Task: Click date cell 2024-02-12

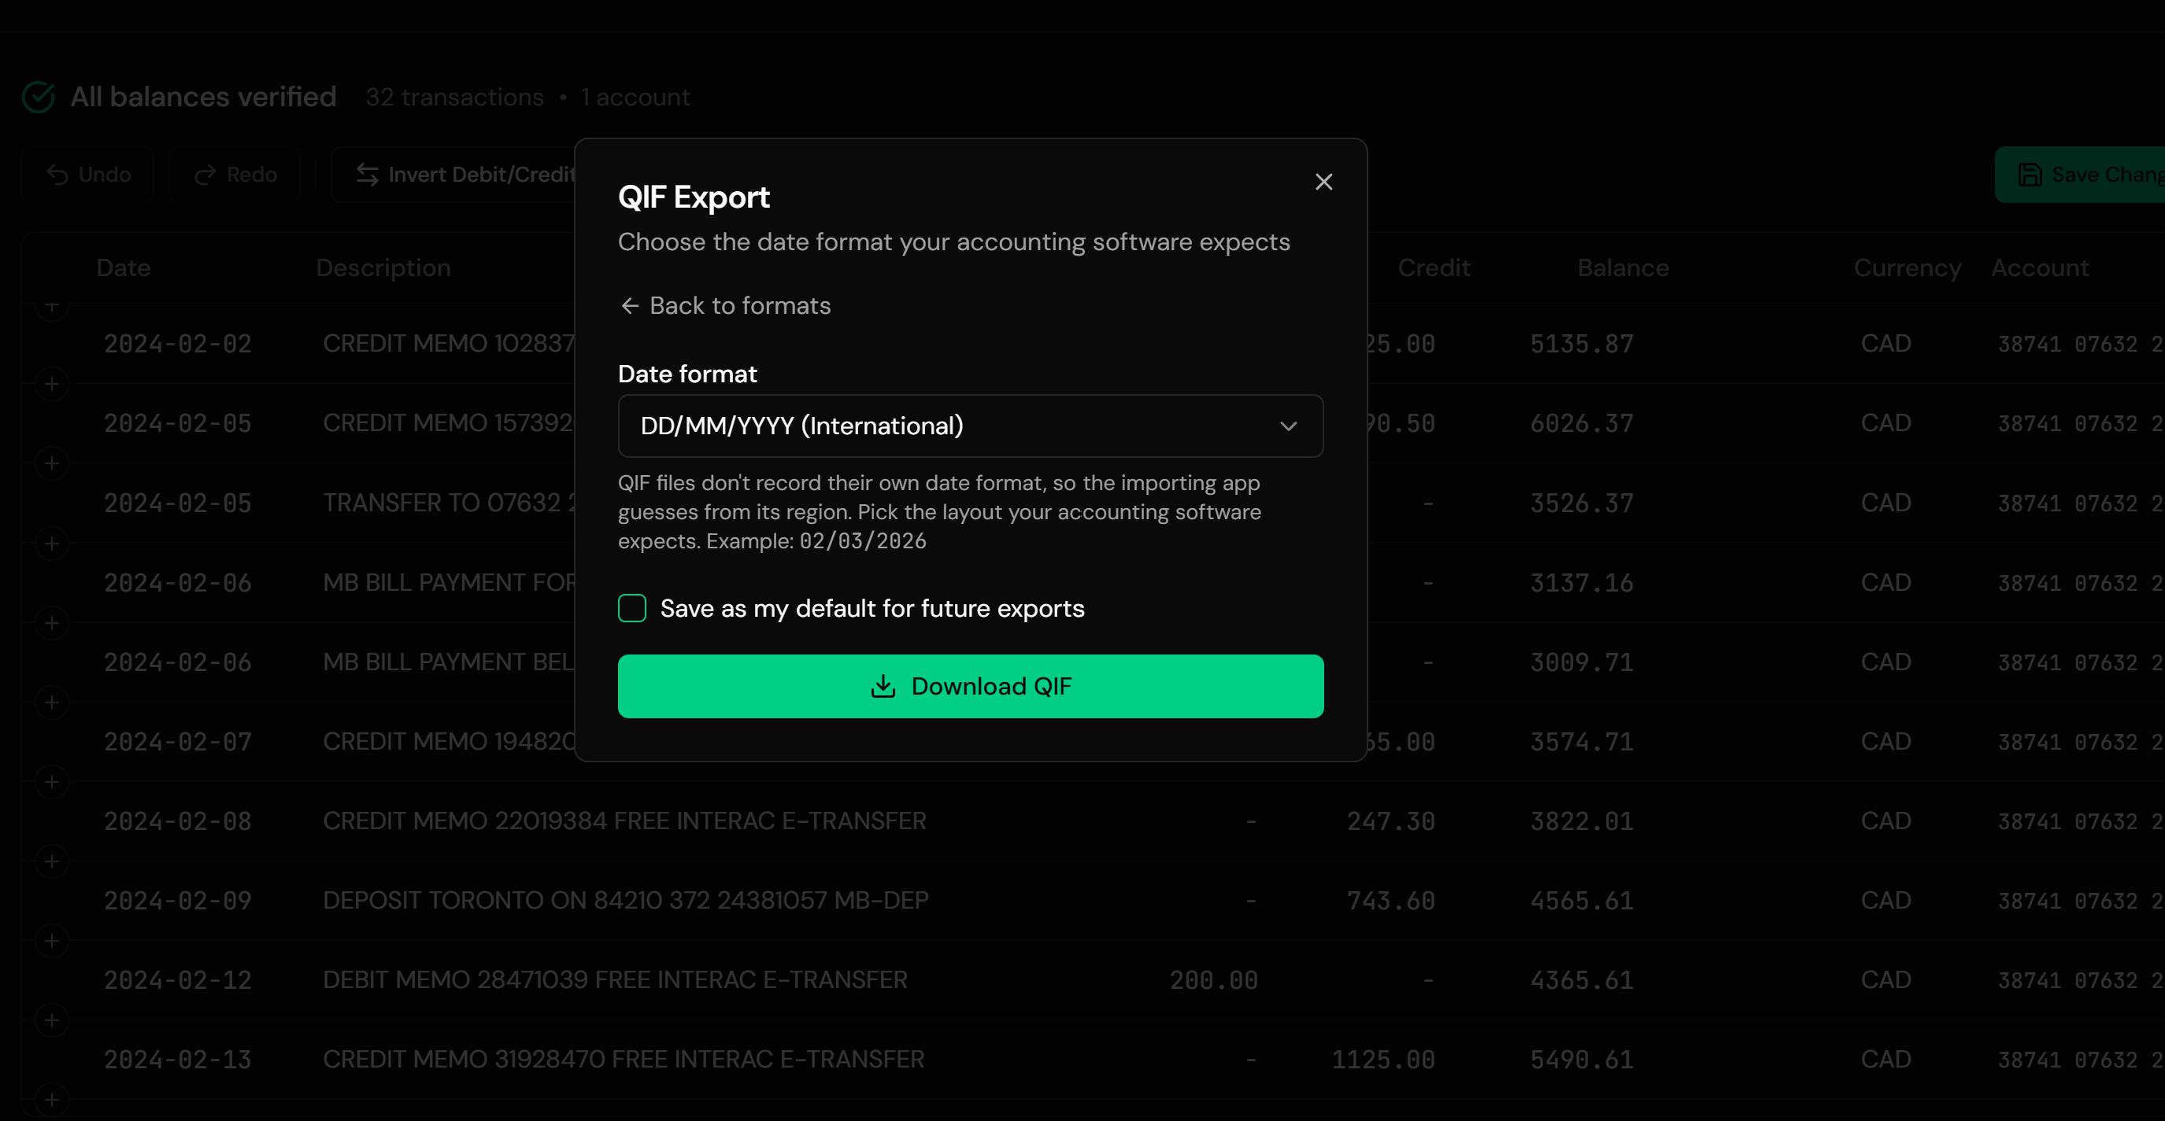Action: 177,980
